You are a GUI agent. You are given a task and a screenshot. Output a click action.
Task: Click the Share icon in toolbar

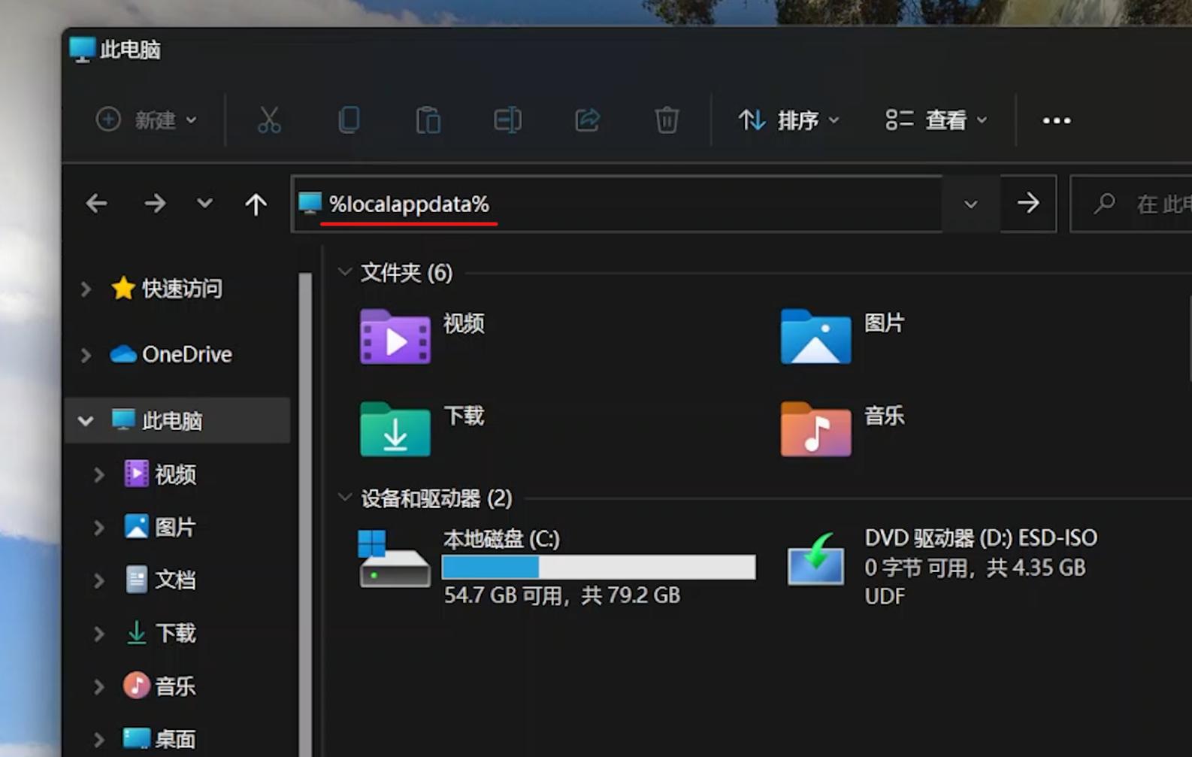pyautogui.click(x=588, y=120)
